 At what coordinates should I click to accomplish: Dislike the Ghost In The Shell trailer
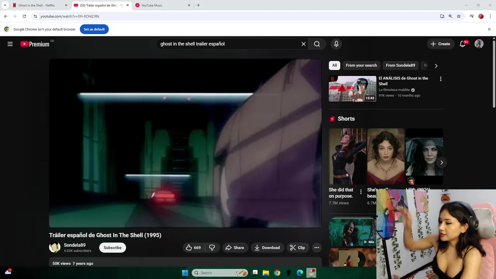(x=212, y=248)
